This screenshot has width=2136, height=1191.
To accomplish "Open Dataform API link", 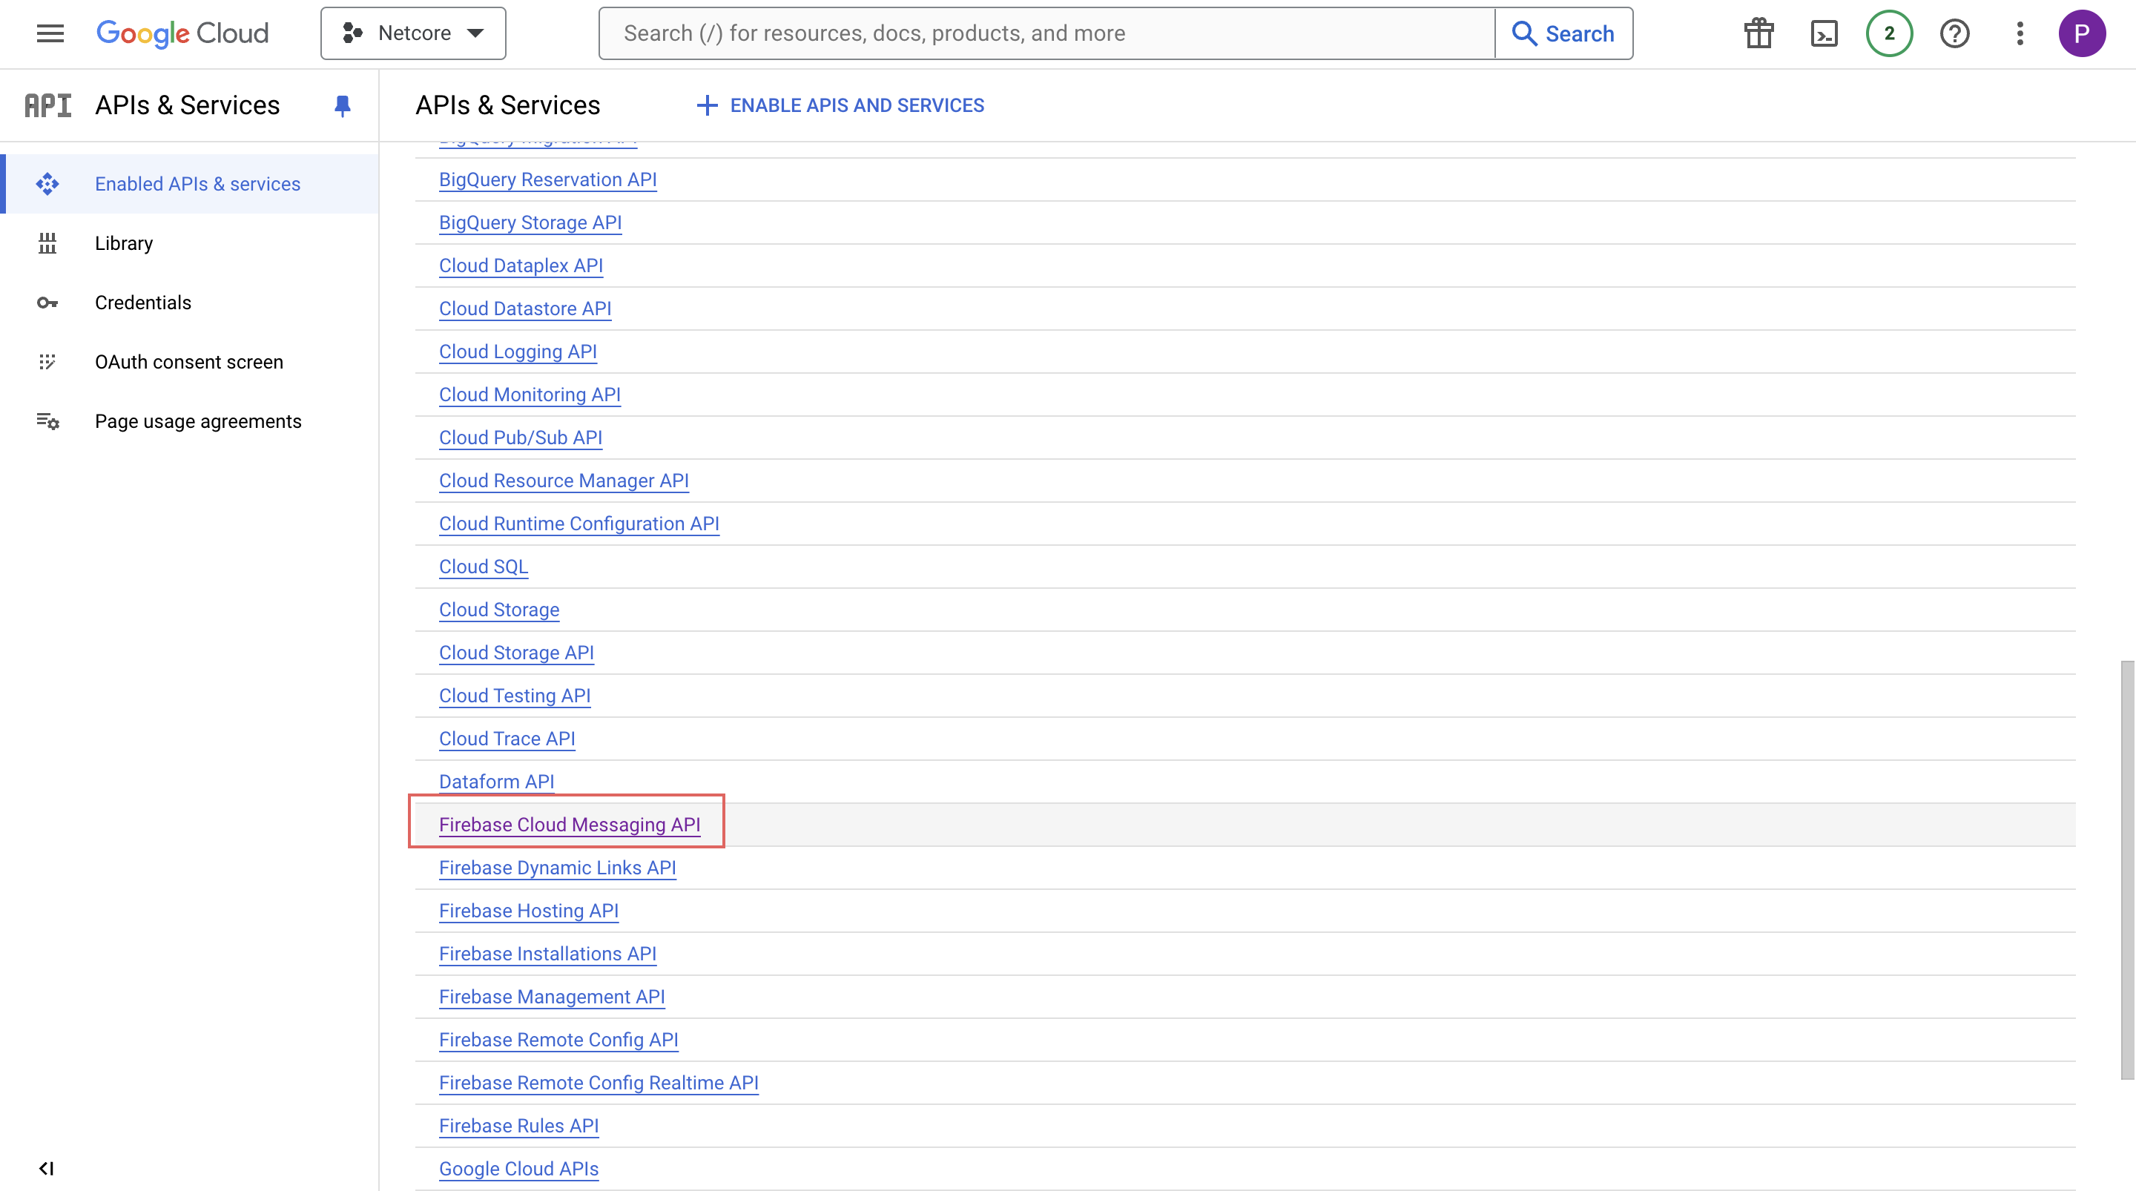I will tap(496, 782).
